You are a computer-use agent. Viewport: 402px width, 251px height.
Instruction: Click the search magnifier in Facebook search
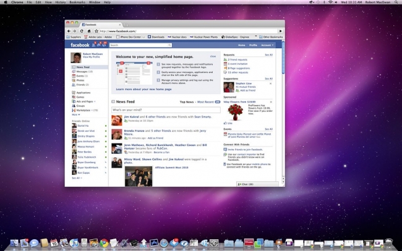point(169,45)
